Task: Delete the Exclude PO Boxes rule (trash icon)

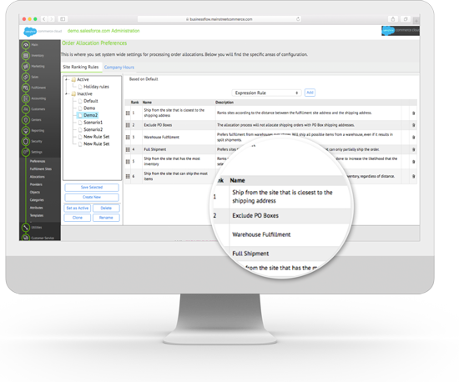Action: pyautogui.click(x=414, y=125)
